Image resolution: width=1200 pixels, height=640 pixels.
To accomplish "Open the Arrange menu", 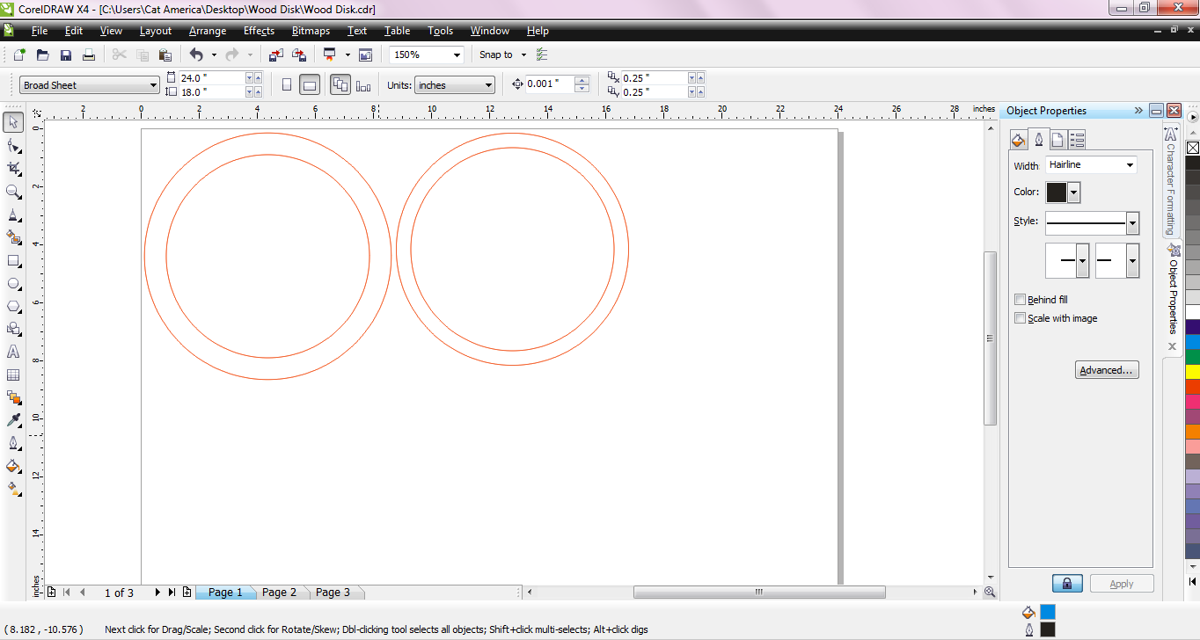I will pyautogui.click(x=208, y=30).
